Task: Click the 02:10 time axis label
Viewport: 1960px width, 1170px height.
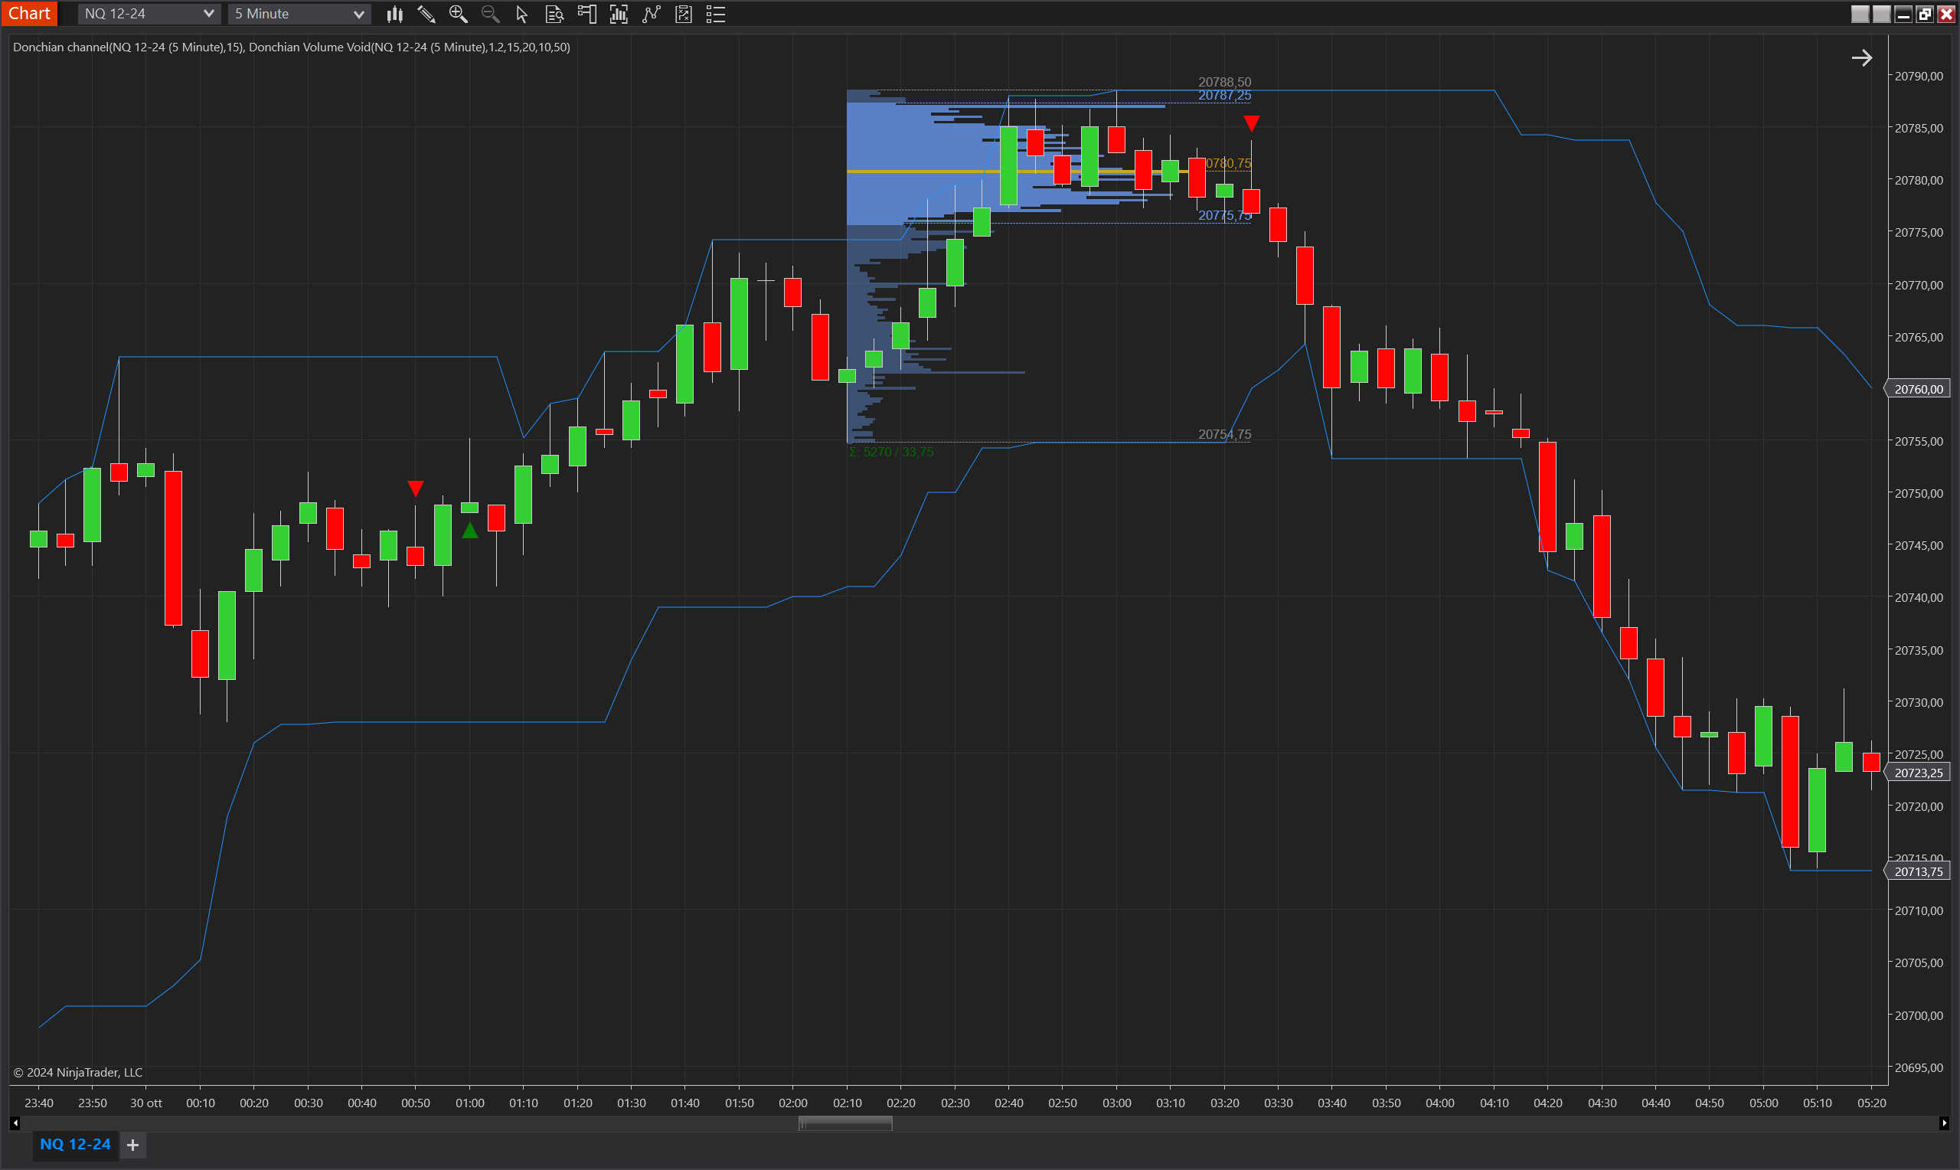Action: pos(848,1103)
